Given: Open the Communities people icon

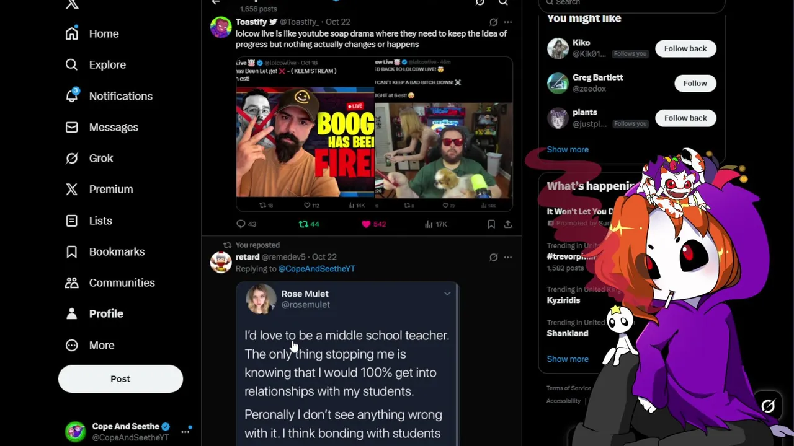Looking at the screenshot, I should click(72, 282).
